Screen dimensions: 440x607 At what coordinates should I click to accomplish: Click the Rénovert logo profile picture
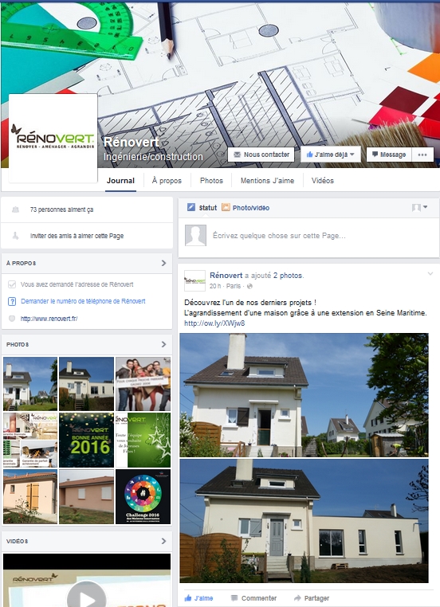pos(53,138)
